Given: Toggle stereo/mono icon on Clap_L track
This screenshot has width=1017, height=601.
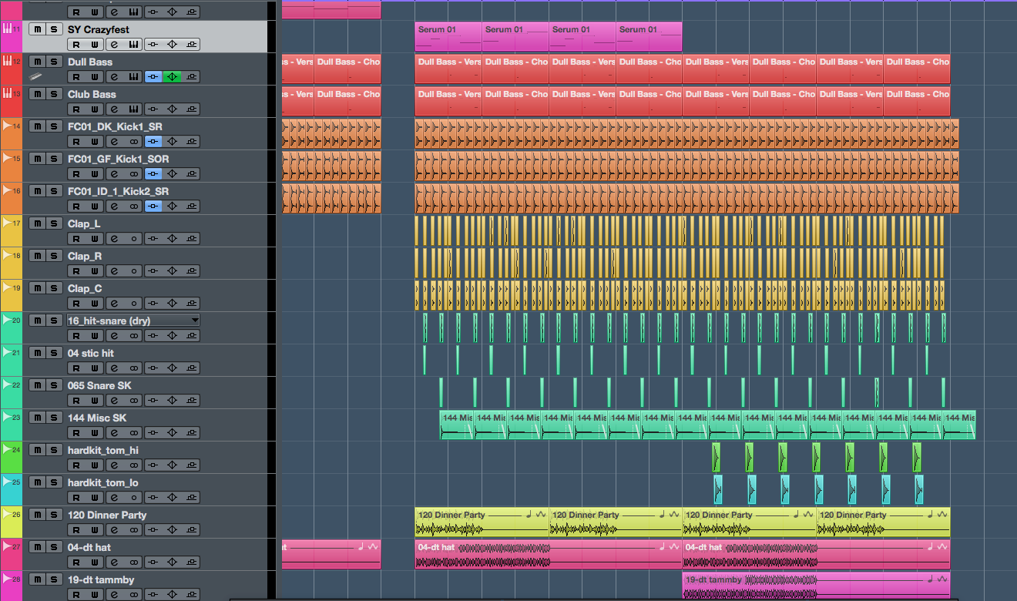Looking at the screenshot, I should [133, 239].
